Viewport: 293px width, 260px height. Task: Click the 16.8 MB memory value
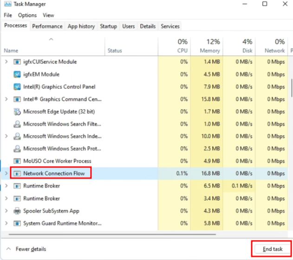point(211,174)
